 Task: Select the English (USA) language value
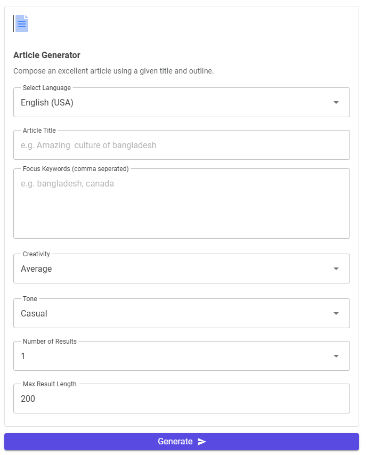click(x=47, y=103)
